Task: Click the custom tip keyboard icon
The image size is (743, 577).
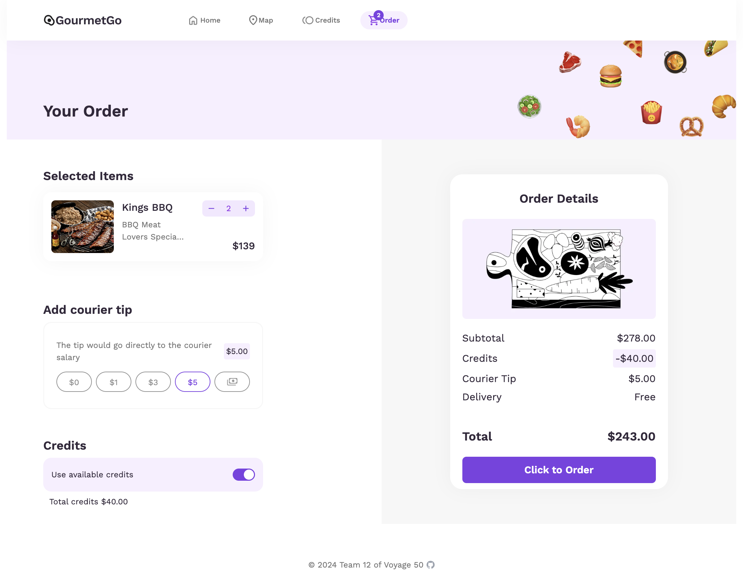Action: 232,381
